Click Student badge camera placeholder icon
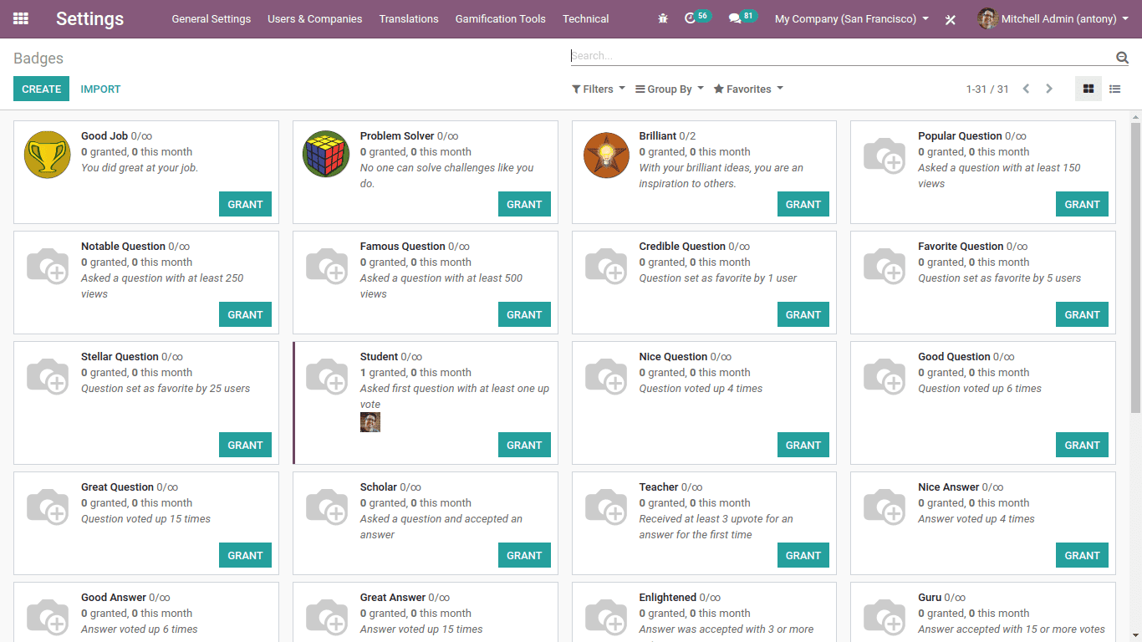The width and height of the screenshot is (1142, 642). (327, 375)
